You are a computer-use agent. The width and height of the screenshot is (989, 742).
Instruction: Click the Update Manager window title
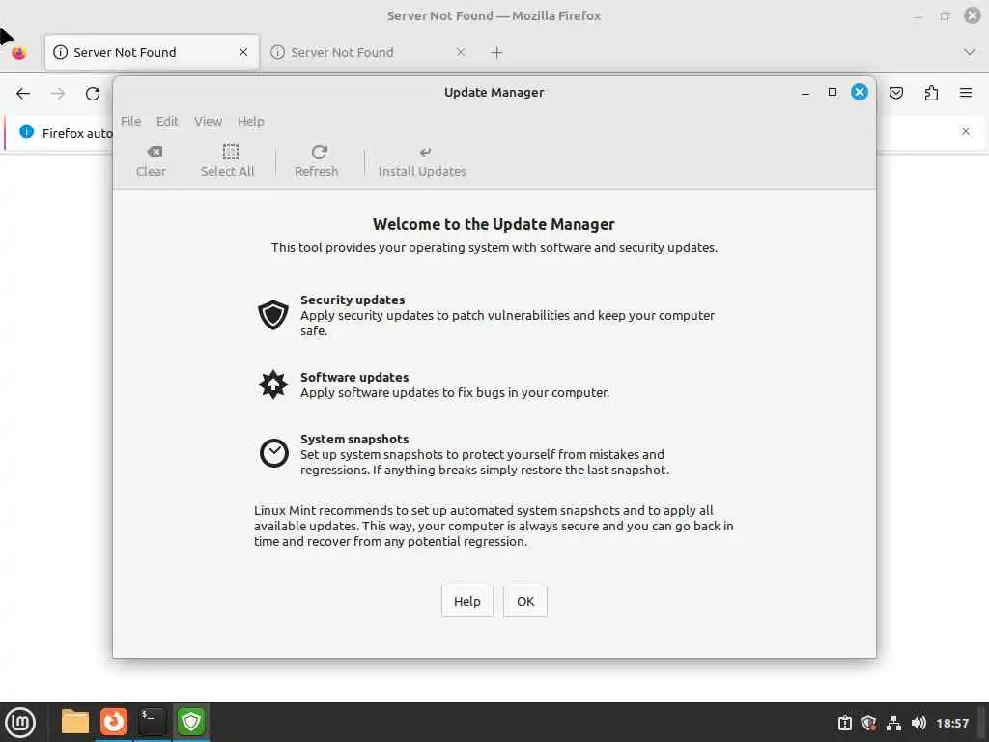click(494, 92)
